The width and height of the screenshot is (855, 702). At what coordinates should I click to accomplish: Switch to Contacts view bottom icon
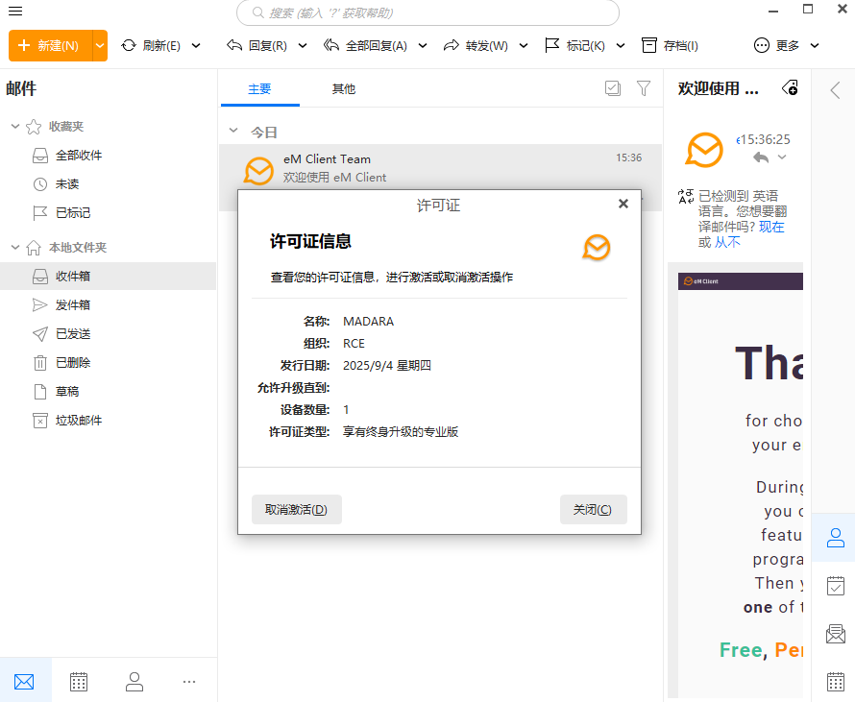coord(134,681)
